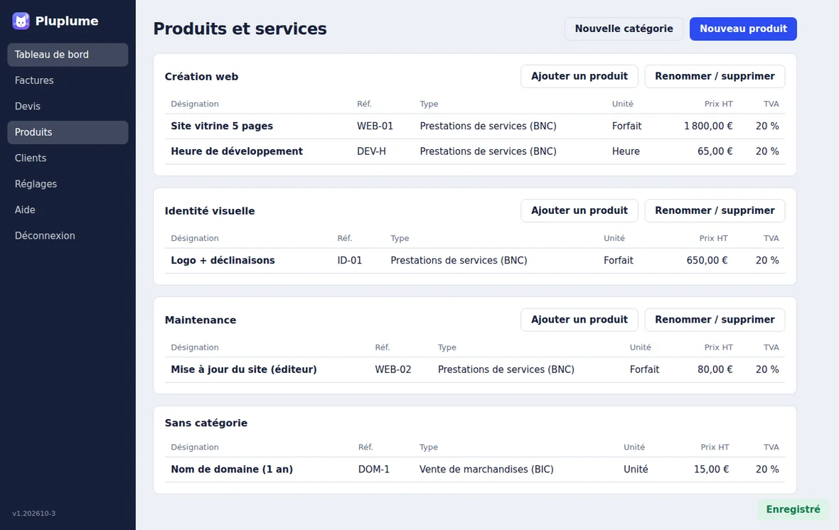Add a product to Identité visuelle
The width and height of the screenshot is (839, 530).
point(579,211)
